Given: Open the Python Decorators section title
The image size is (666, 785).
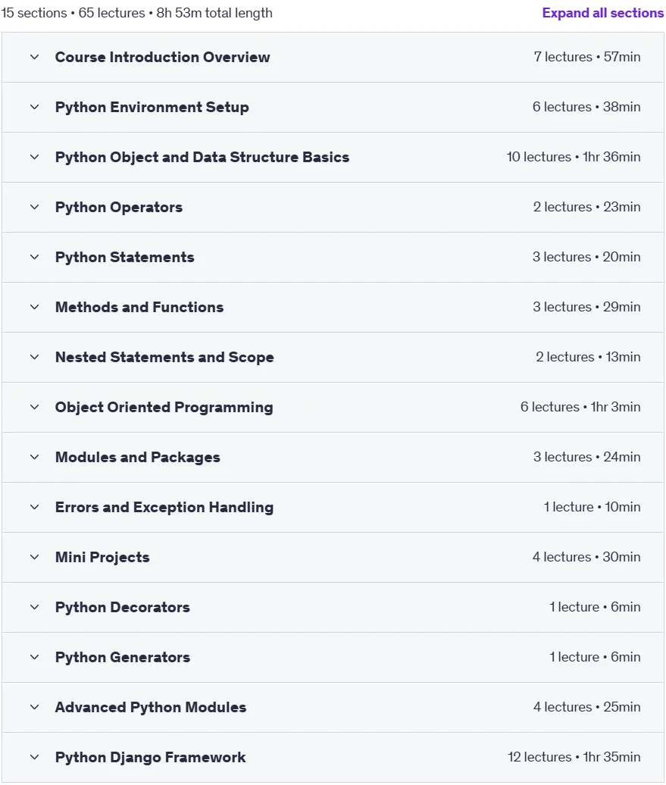Looking at the screenshot, I should point(123,607).
